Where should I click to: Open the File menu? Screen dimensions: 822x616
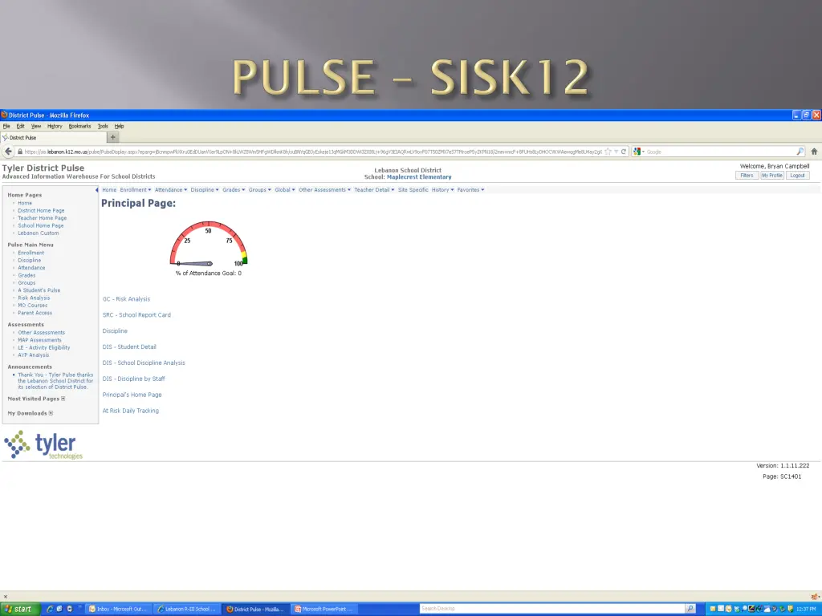click(6, 126)
